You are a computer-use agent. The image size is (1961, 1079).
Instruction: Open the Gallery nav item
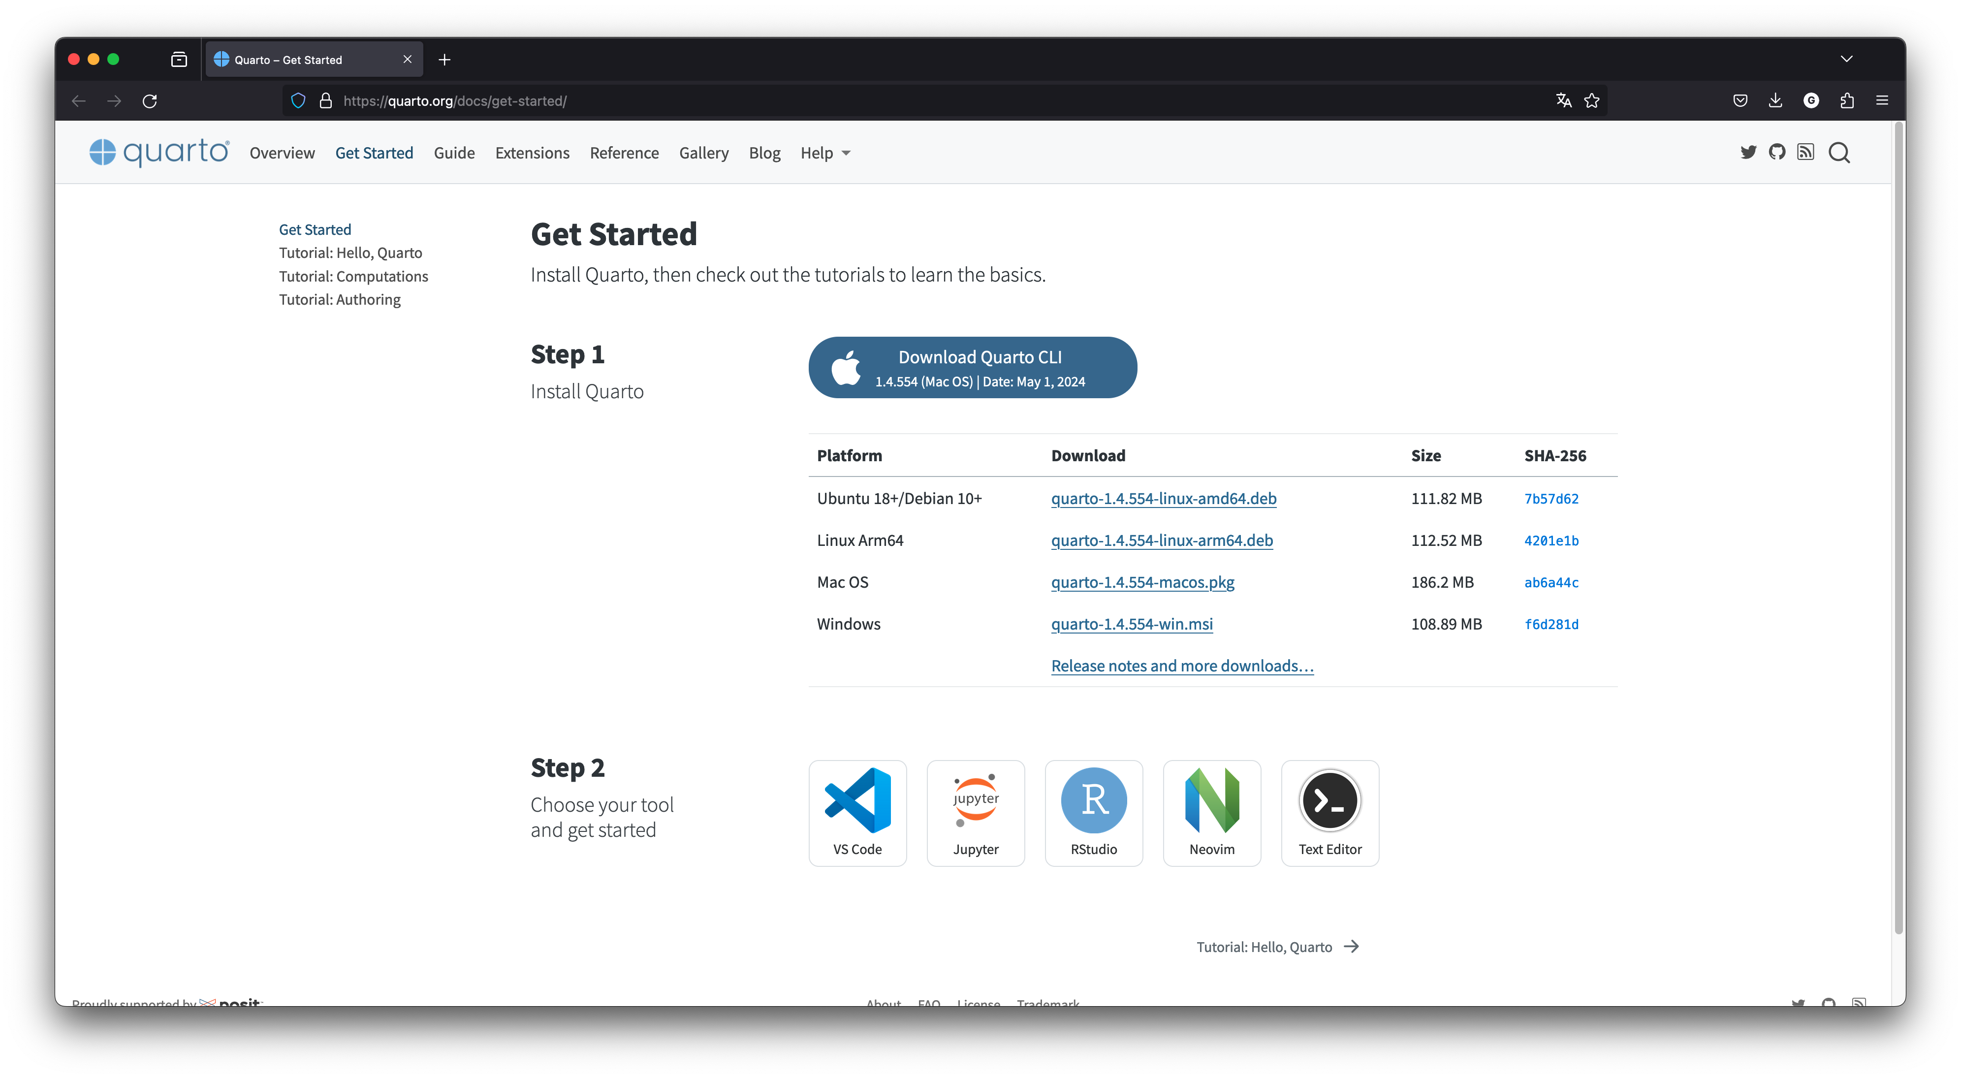(x=703, y=153)
